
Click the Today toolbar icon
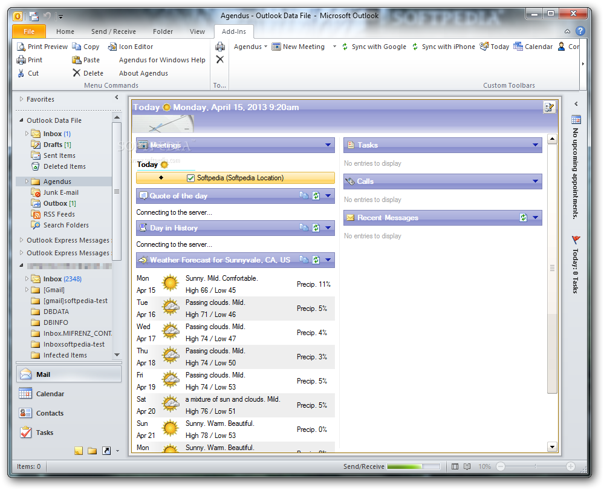(x=484, y=46)
